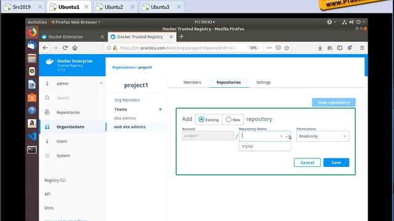Clear the Repository Name field
Viewport: 394px width, 221px height.
click(x=281, y=136)
